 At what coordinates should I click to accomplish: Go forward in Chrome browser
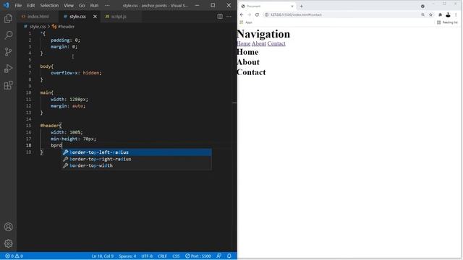249,14
